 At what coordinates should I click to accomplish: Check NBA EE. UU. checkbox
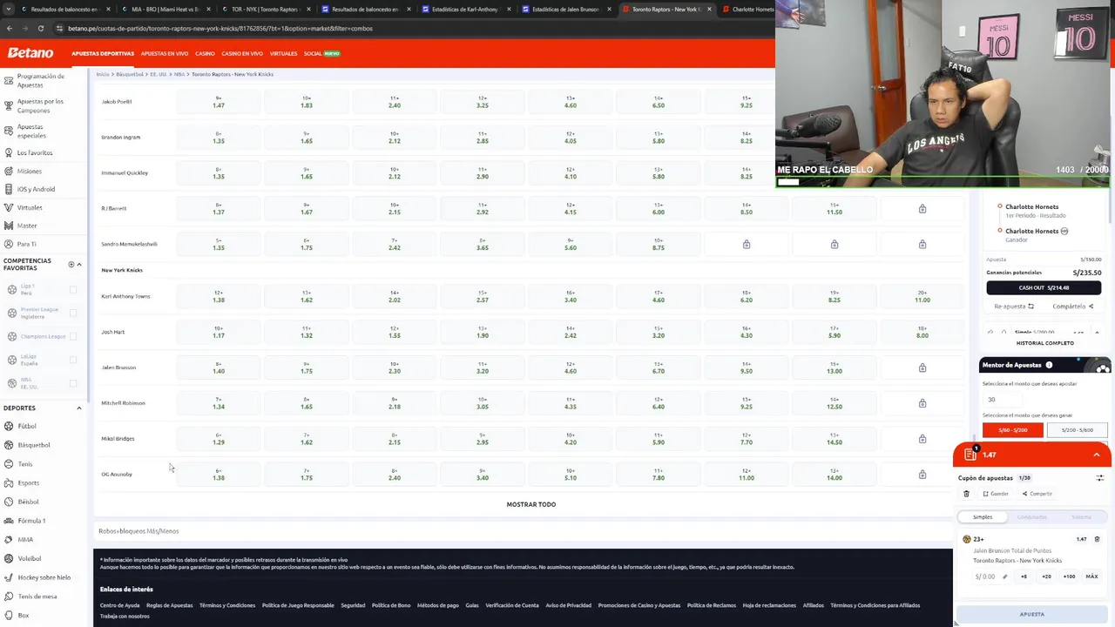72,383
